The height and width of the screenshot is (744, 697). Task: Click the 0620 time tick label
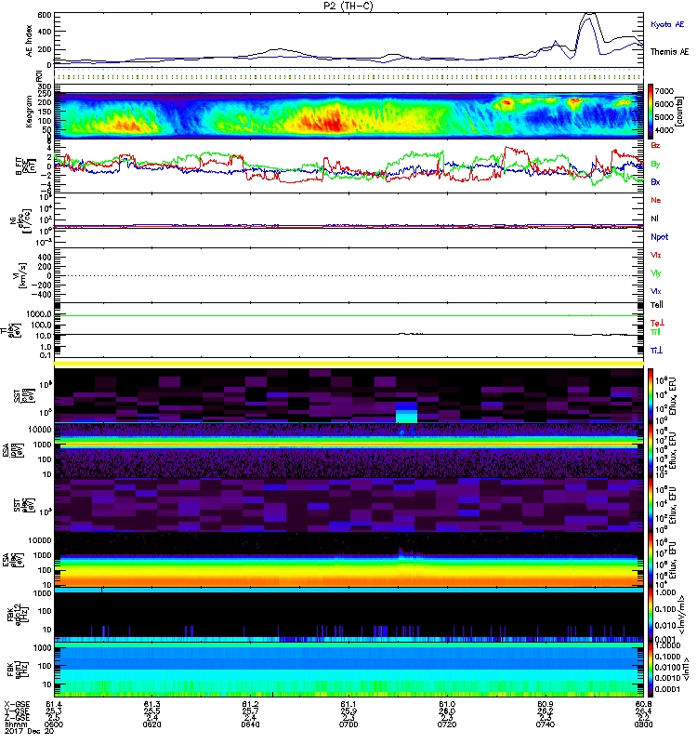pos(151,724)
